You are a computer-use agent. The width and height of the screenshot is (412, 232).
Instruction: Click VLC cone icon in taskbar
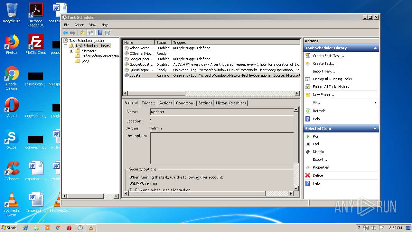click(91, 228)
